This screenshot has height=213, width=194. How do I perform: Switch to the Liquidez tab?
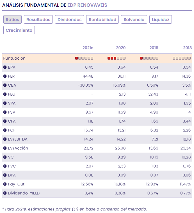pos(161,19)
